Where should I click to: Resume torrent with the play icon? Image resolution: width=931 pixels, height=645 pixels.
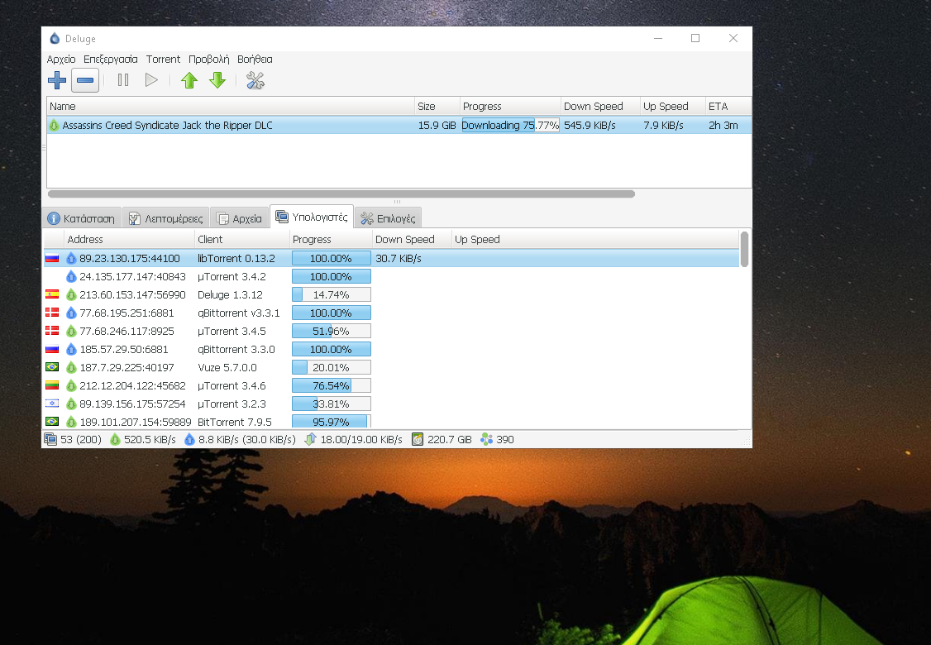tap(151, 80)
